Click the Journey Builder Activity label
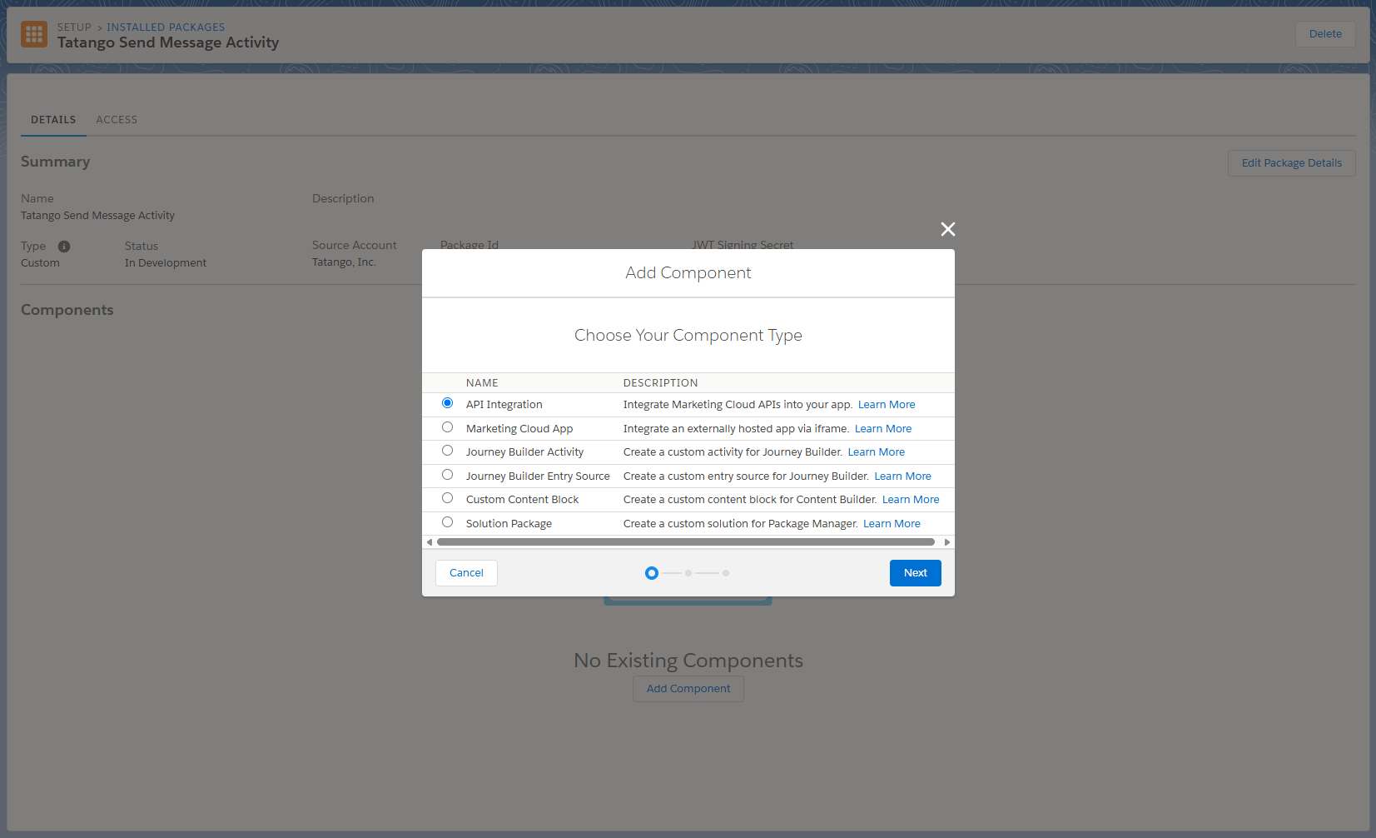Image resolution: width=1376 pixels, height=838 pixels. pos(525,452)
